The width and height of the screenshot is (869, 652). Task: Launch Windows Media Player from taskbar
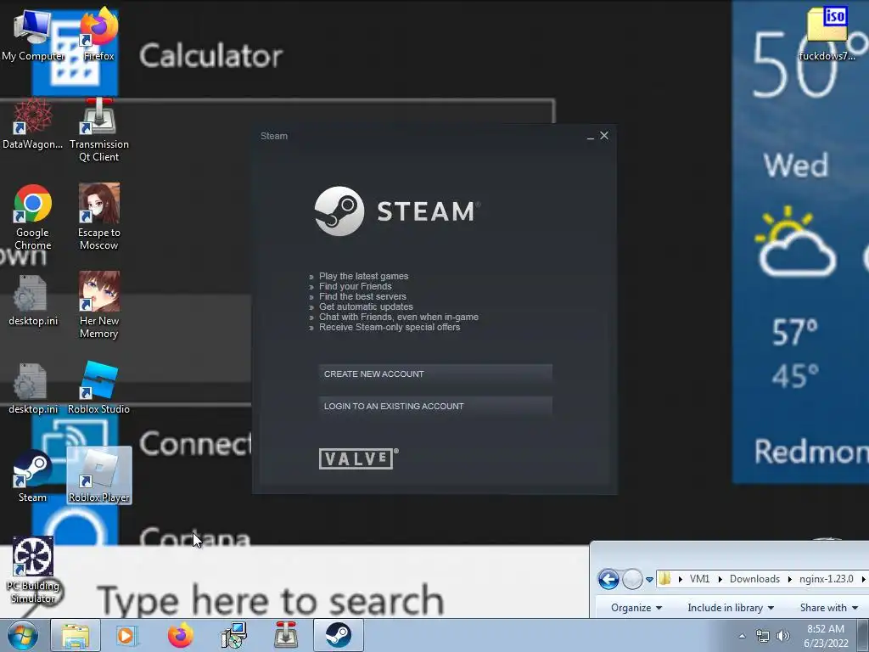tap(126, 635)
